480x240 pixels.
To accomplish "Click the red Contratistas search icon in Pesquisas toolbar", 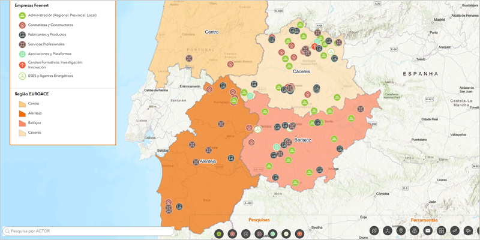I will coord(232,233).
